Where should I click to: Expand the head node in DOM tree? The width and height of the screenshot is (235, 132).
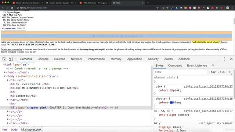[5, 72]
